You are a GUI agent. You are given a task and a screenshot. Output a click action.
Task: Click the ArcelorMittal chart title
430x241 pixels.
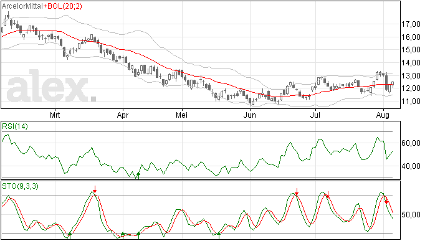coord(22,6)
